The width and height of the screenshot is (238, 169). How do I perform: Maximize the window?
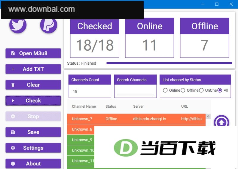tap(217, 4)
